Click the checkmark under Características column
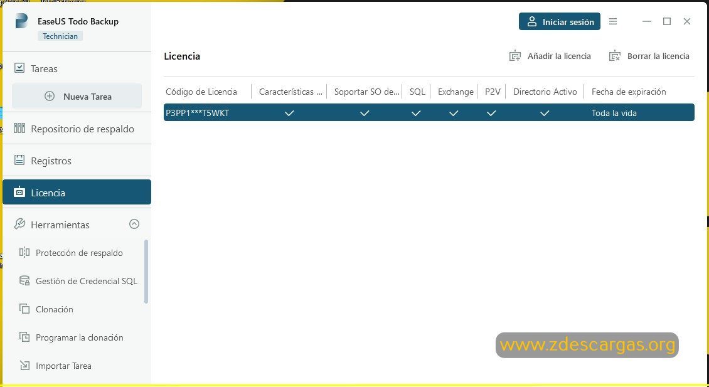 (x=289, y=113)
